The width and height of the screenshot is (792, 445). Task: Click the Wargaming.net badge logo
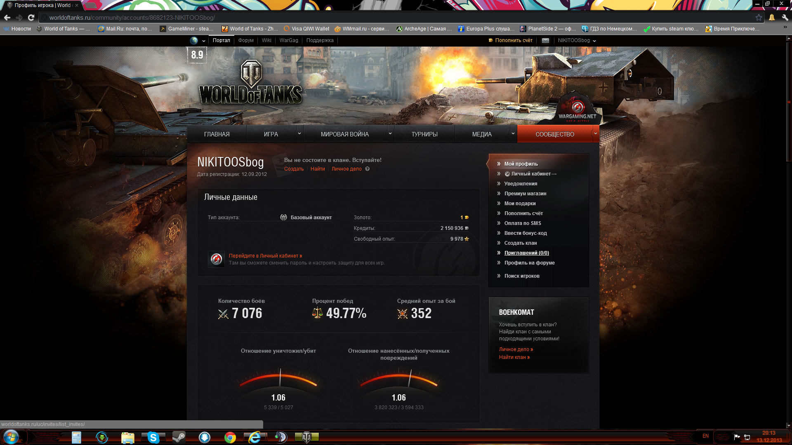click(x=577, y=108)
